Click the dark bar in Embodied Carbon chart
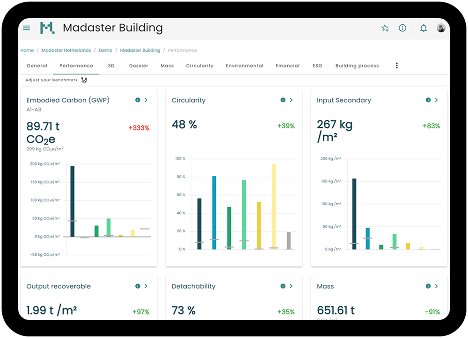 [73, 201]
